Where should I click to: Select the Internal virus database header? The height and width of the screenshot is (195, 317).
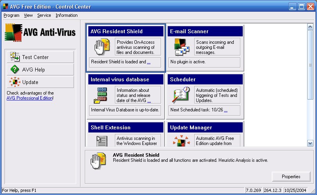[x=126, y=79]
